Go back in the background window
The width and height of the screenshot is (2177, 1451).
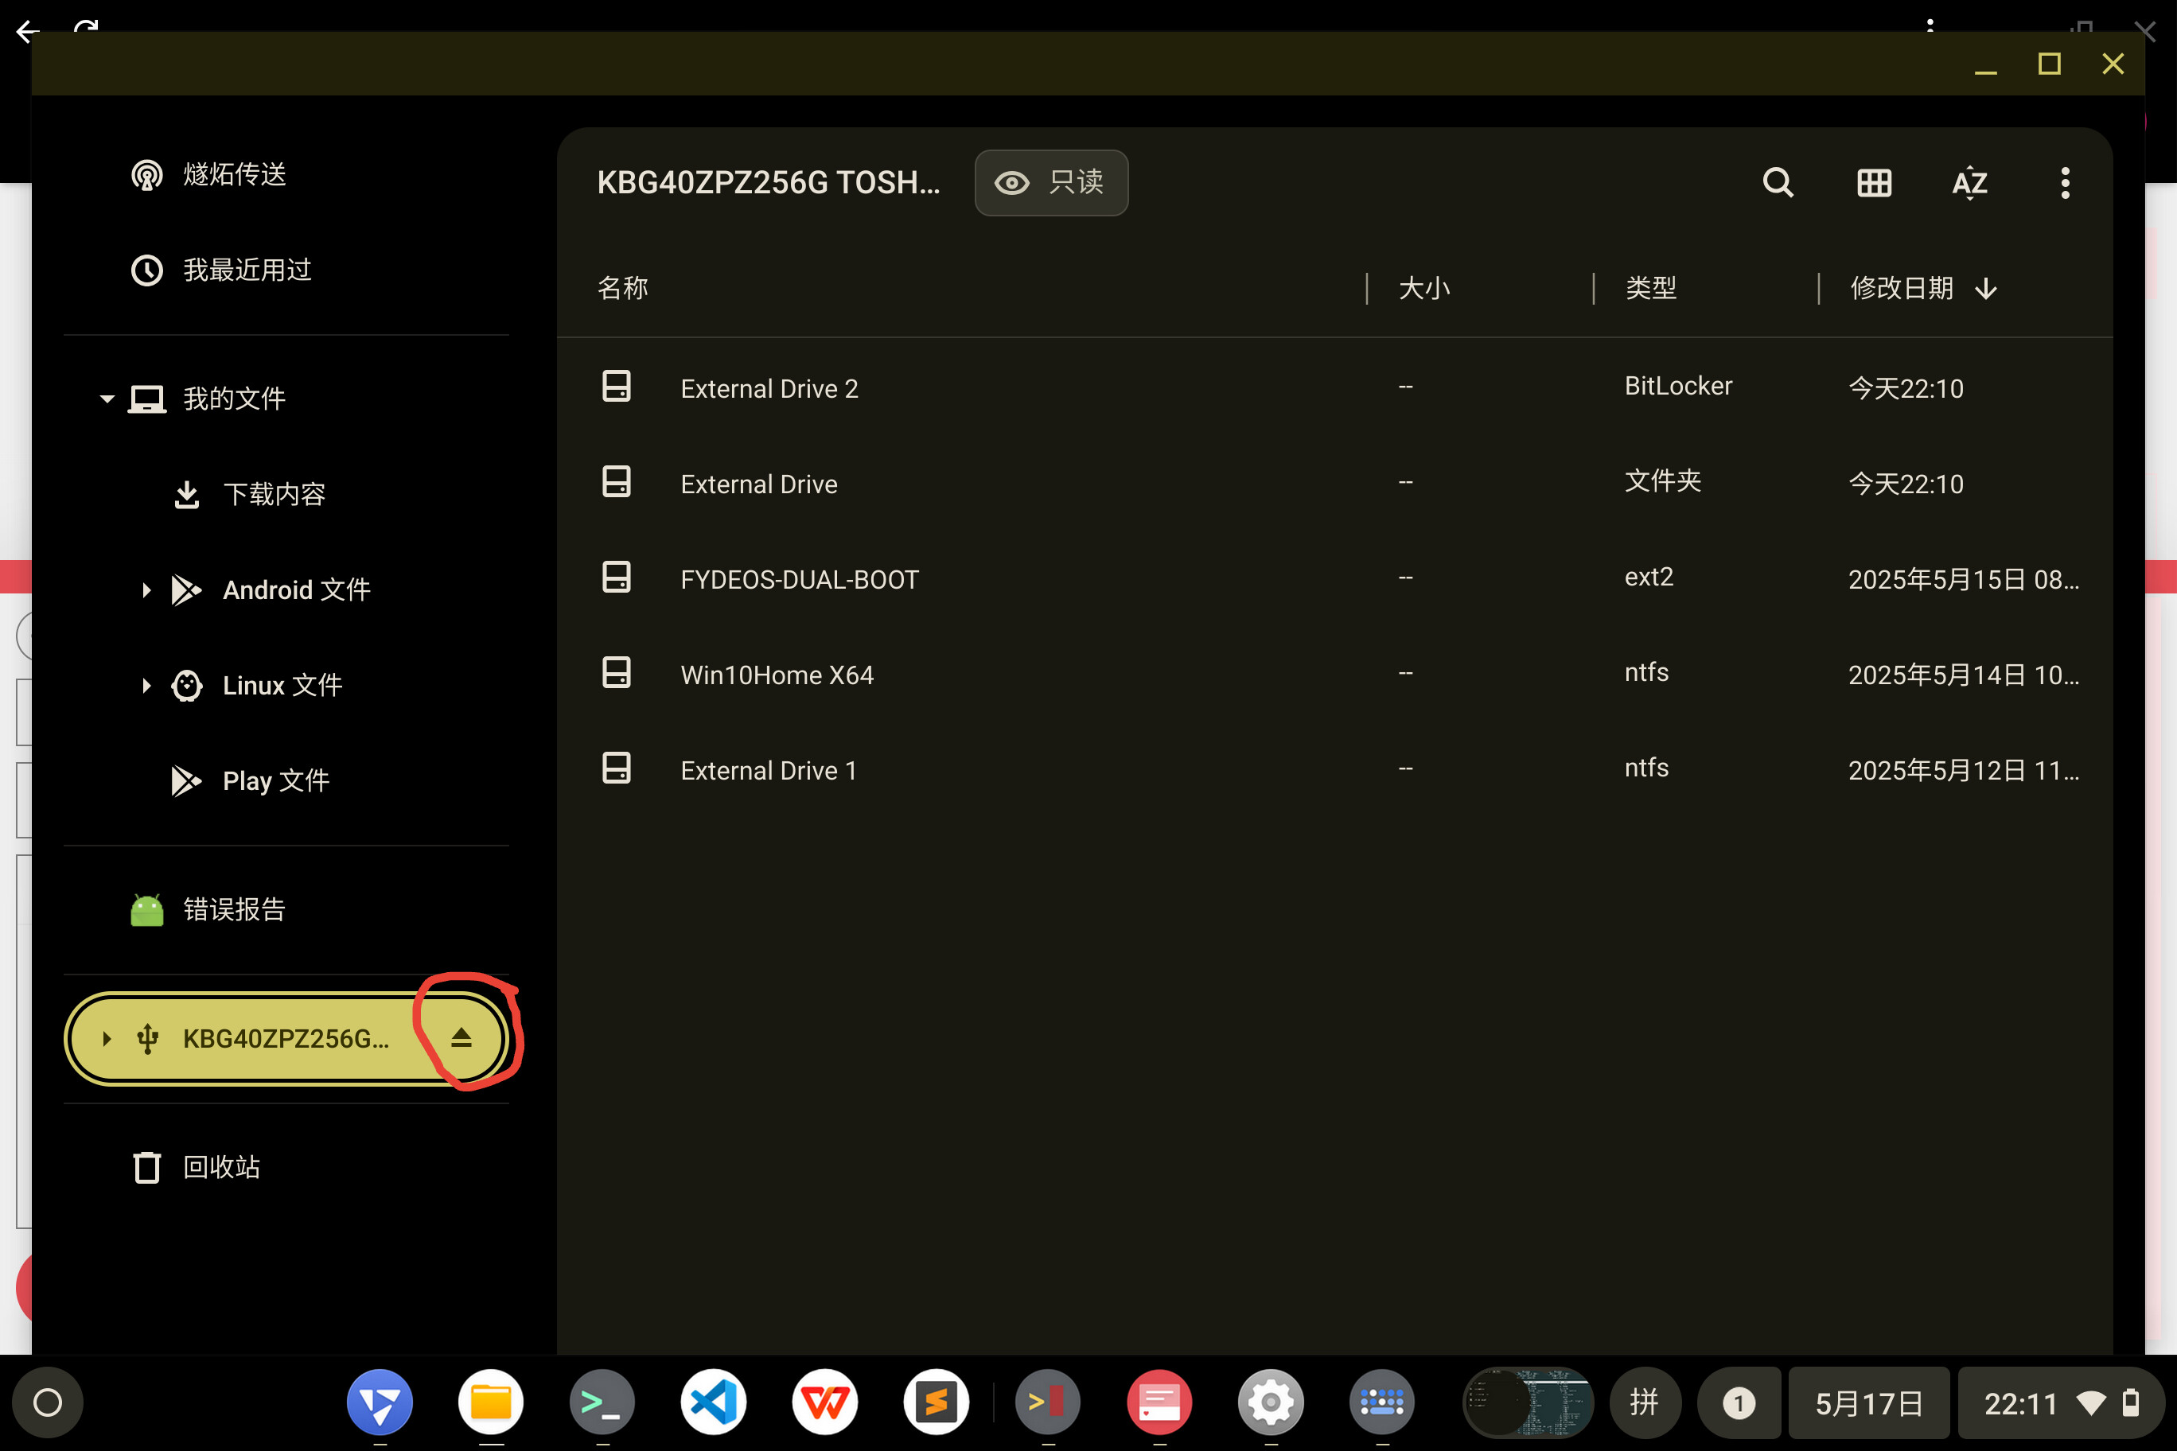point(28,33)
